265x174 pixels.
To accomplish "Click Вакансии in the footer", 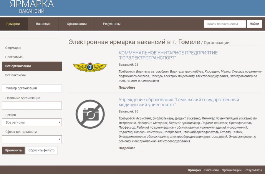I will (211, 170).
